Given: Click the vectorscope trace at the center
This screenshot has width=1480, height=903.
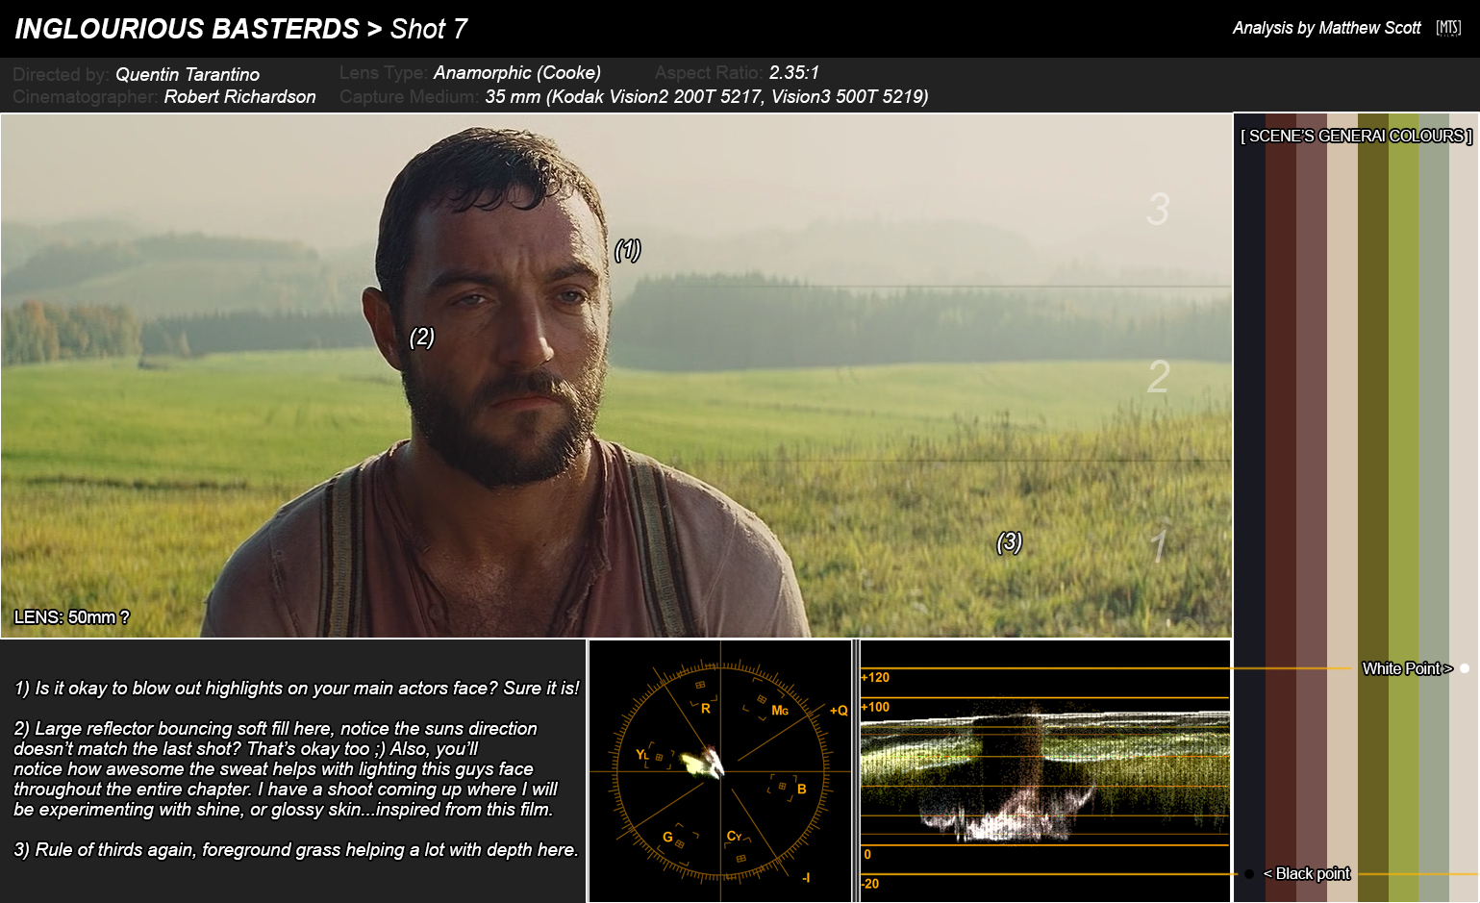Looking at the screenshot, I should 705,764.
